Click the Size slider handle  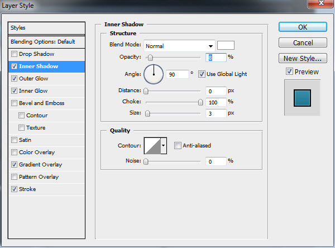coord(147,113)
